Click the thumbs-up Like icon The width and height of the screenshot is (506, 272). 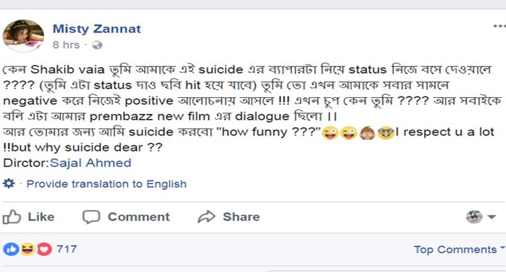pyautogui.click(x=12, y=217)
